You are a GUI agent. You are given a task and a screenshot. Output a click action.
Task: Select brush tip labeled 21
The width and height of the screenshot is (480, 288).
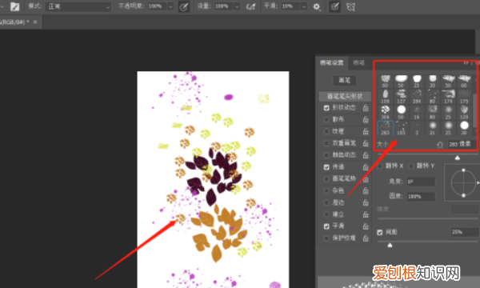(x=432, y=128)
